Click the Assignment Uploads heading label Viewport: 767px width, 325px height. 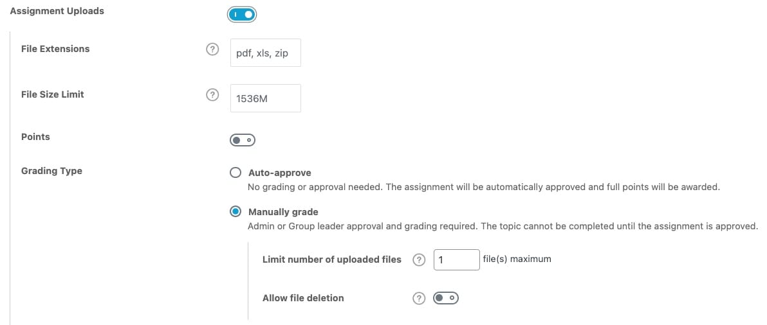pyautogui.click(x=57, y=11)
